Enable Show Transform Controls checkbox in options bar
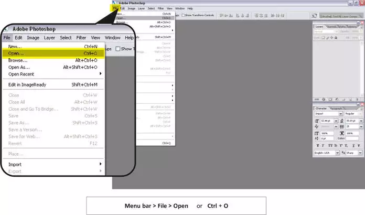The image size is (365, 215). 183,15
